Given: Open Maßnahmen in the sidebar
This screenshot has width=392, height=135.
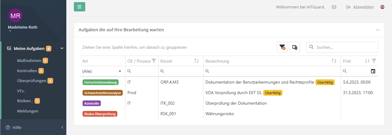Looking at the screenshot, I should point(29,60).
